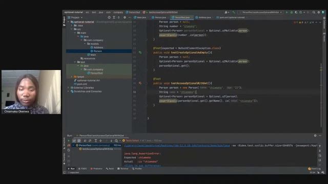Collapse the main folder
Image resolution: width=328 pixels, height=184 pixels.
click(x=75, y=33)
